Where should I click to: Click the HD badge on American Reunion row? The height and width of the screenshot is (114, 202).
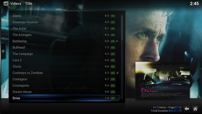pyautogui.click(x=113, y=22)
